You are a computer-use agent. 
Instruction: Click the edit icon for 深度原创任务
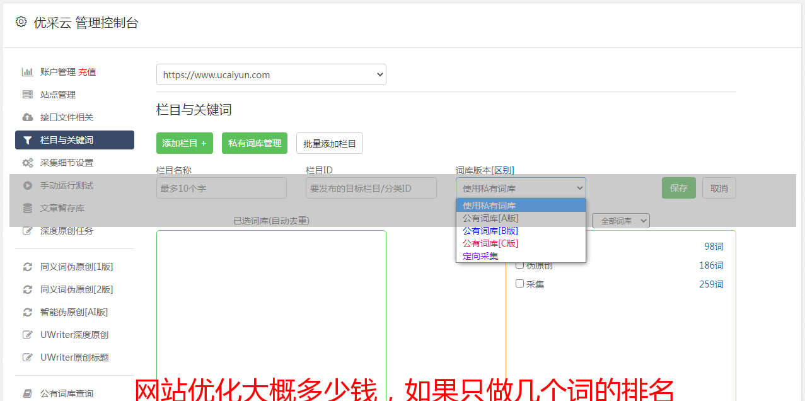(x=28, y=231)
